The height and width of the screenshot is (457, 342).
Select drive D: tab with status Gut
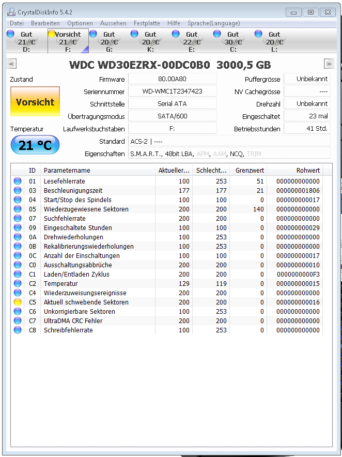click(26, 41)
